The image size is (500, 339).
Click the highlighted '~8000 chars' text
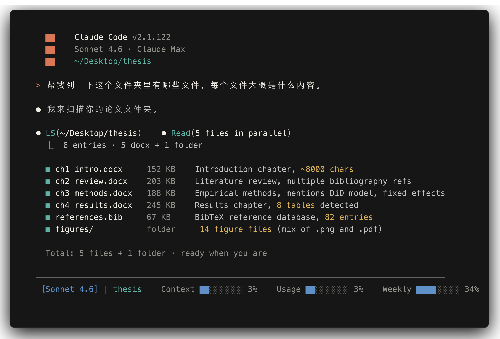(x=327, y=169)
